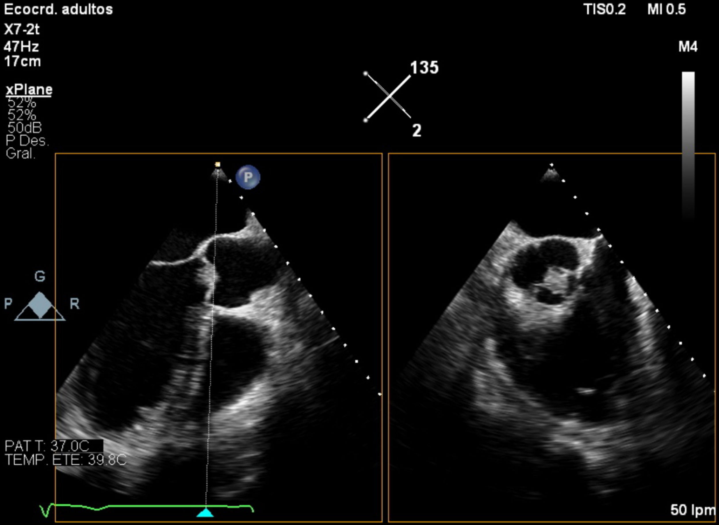Select the xPlane mode label
The image size is (719, 525).
pos(29,90)
